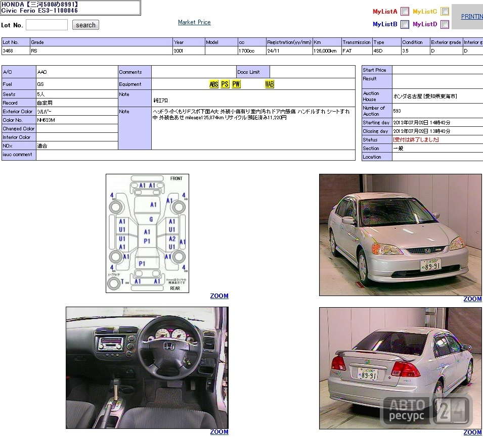483x438 pixels.
Task: Click the Starting day date value
Action: click(422, 122)
